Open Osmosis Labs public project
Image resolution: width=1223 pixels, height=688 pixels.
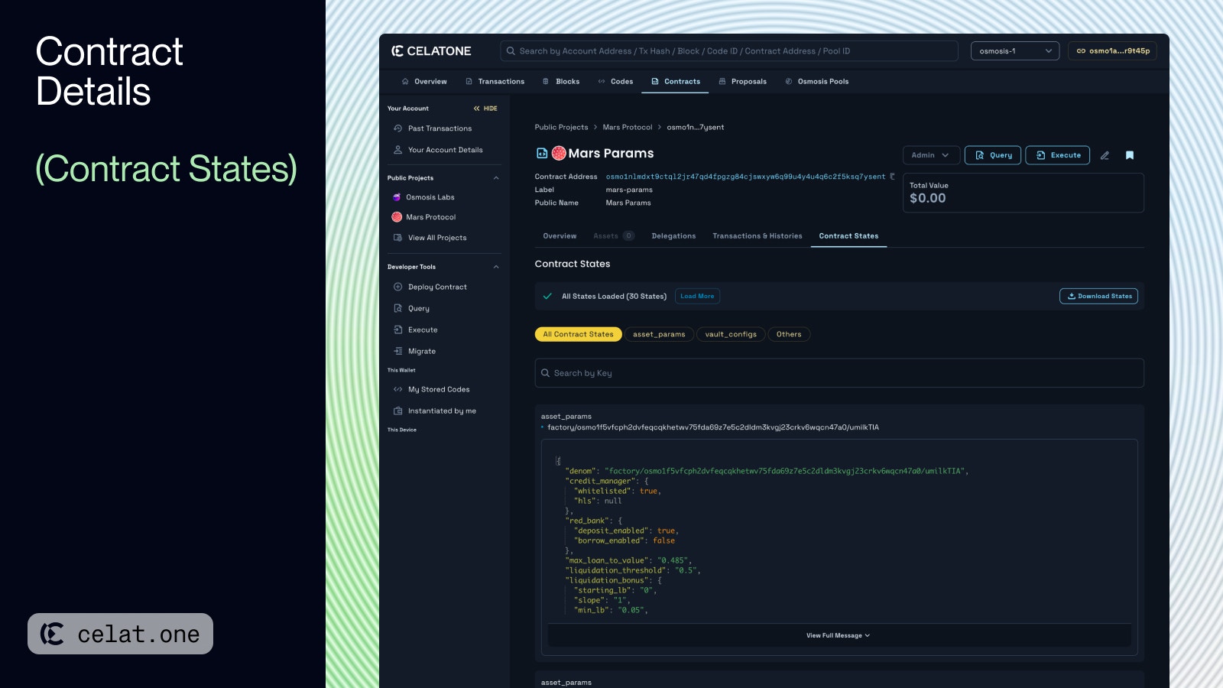pos(430,197)
